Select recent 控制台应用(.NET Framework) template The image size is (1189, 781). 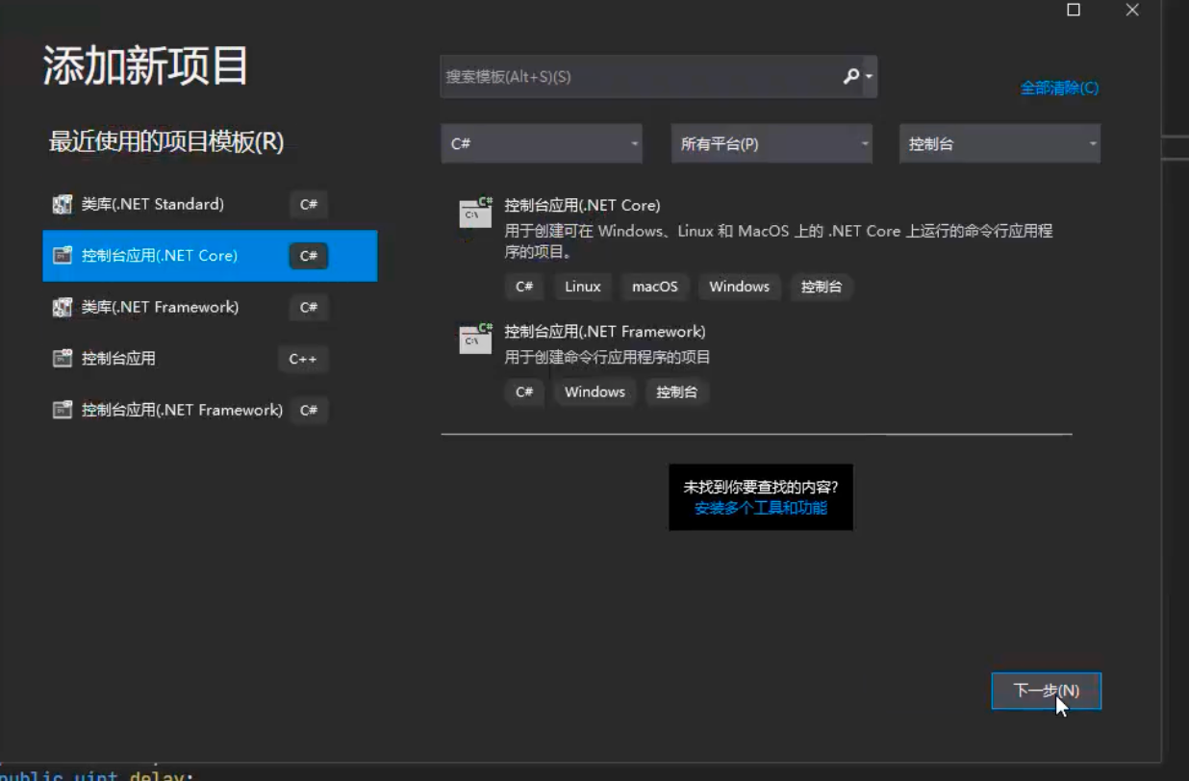tap(210, 410)
